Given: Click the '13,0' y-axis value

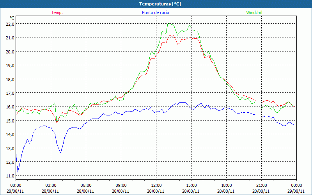Looking at the screenshot, I should (10, 148).
